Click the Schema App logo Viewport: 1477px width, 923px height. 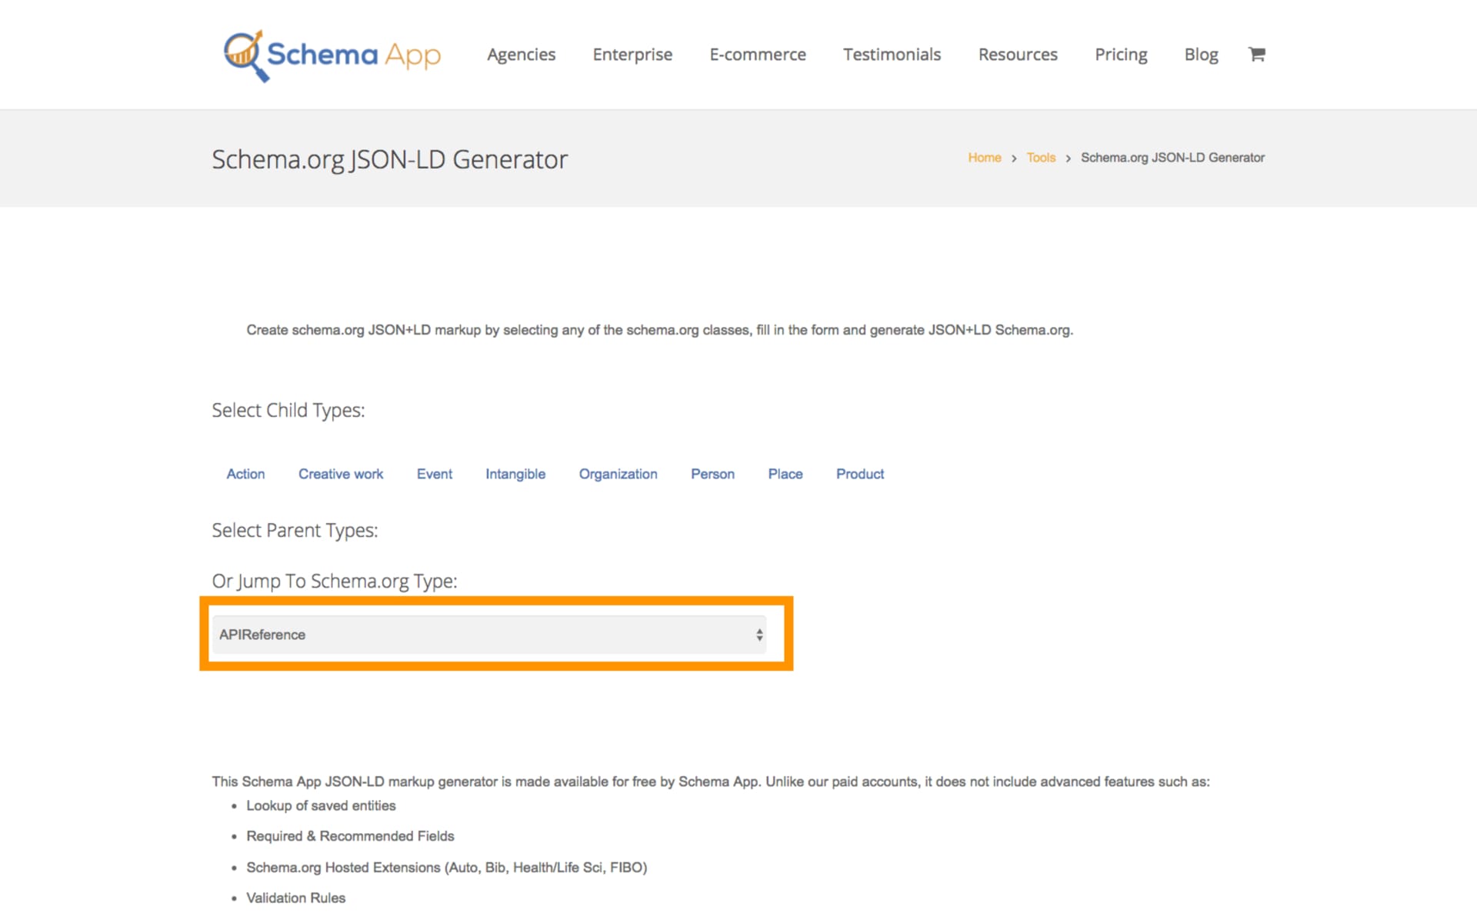332,55
